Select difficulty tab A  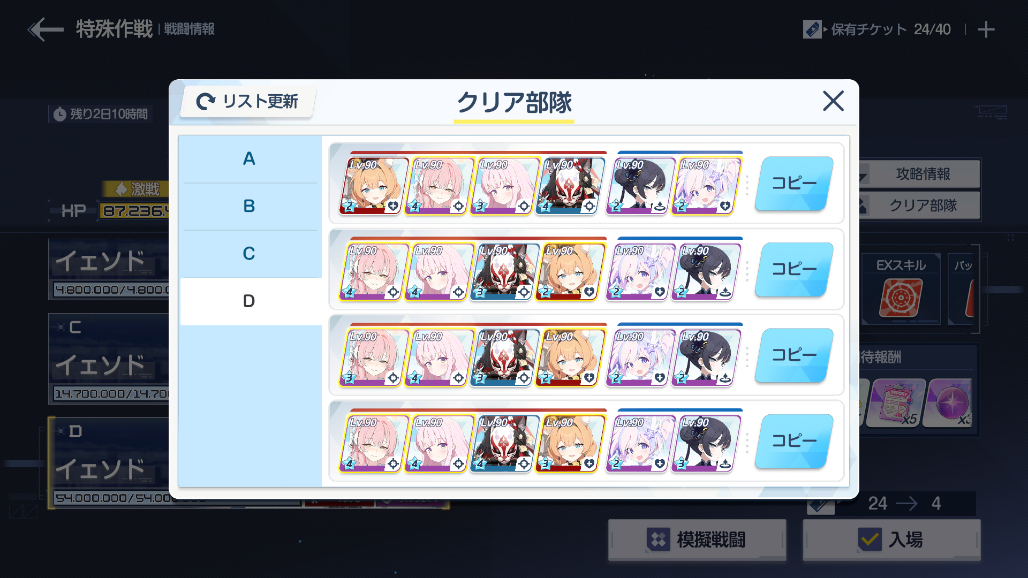point(249,159)
